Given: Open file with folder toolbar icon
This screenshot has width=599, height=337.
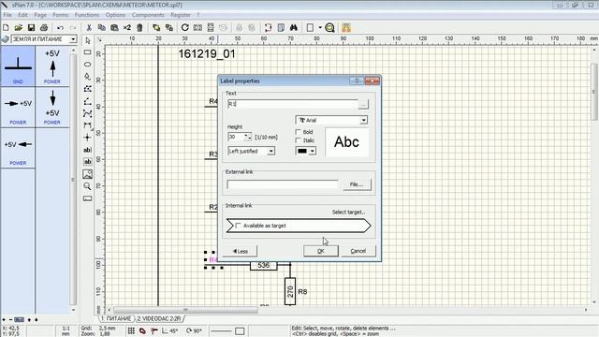Looking at the screenshot, I should (19, 27).
